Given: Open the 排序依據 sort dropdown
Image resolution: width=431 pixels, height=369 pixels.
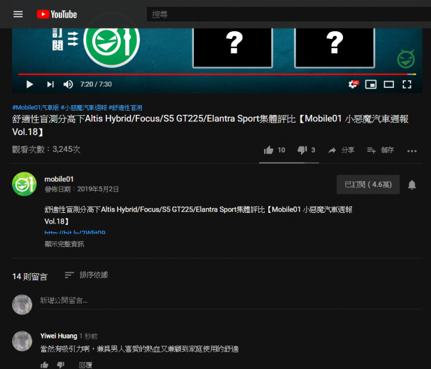Looking at the screenshot, I should 86,275.
